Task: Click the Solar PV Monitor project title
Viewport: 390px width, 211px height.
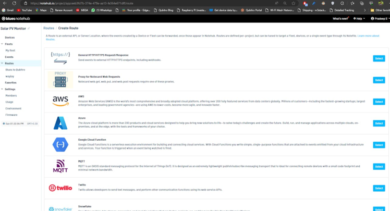Action: point(13,29)
